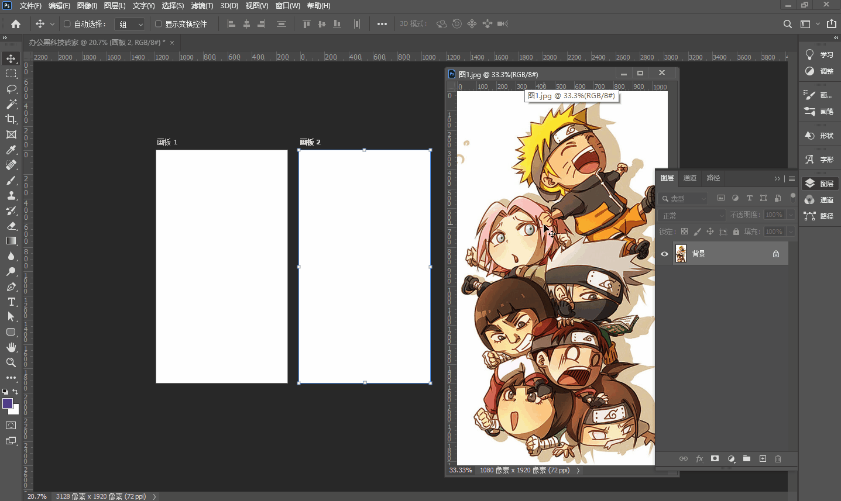Toggle Quick Mask mode

(11, 426)
